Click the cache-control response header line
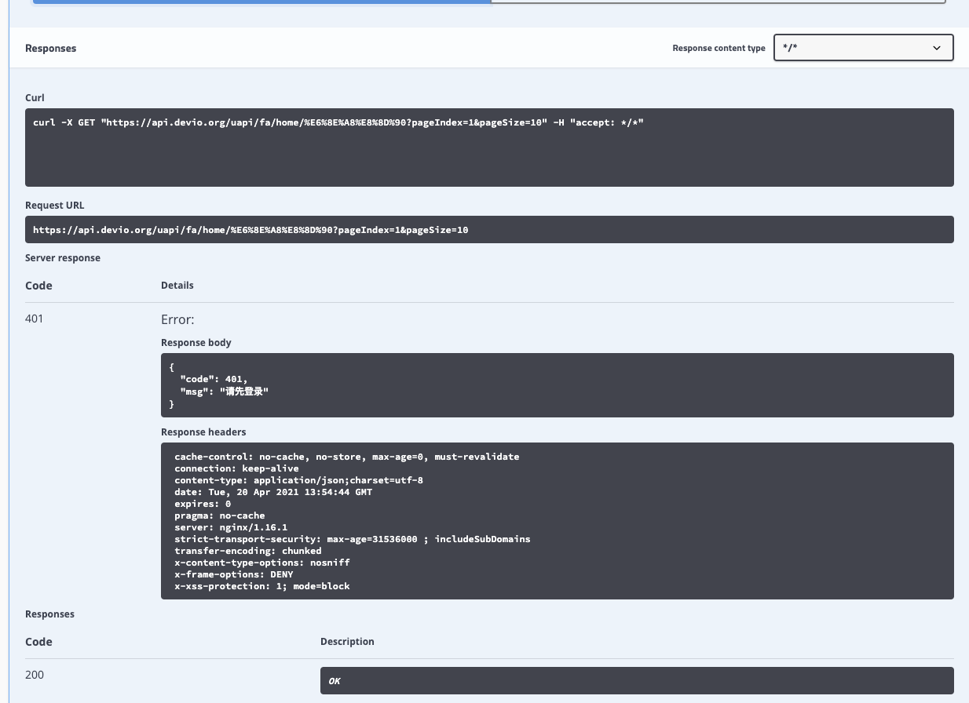The width and height of the screenshot is (969, 703). click(346, 457)
